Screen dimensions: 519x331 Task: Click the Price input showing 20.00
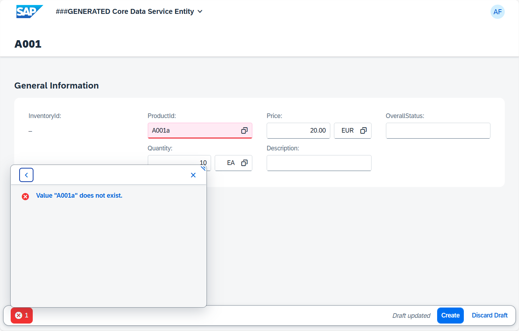[x=298, y=130]
